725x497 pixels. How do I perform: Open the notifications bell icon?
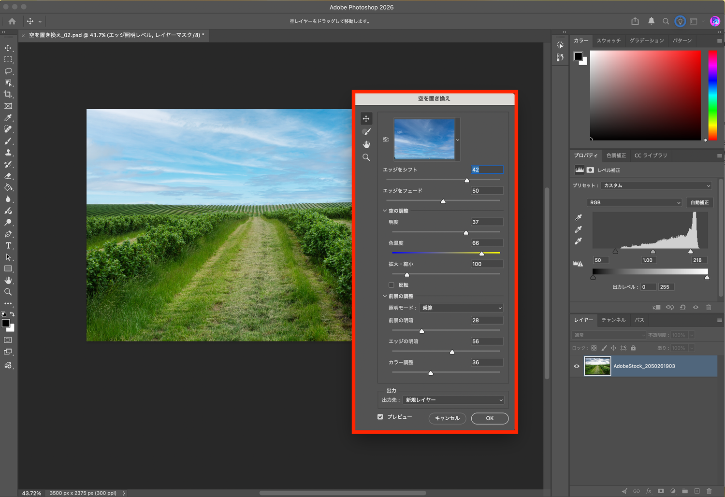click(x=651, y=21)
